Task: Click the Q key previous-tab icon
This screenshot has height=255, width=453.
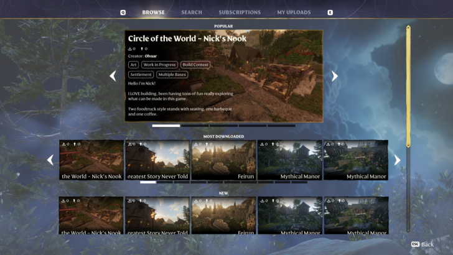Action: point(123,12)
